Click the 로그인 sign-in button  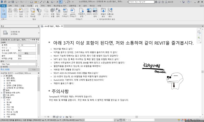(169, 2)
